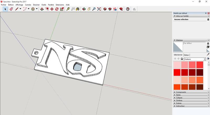Open the Extension Manager ruby icon
The width and height of the screenshot is (210, 115).
tap(121, 9)
